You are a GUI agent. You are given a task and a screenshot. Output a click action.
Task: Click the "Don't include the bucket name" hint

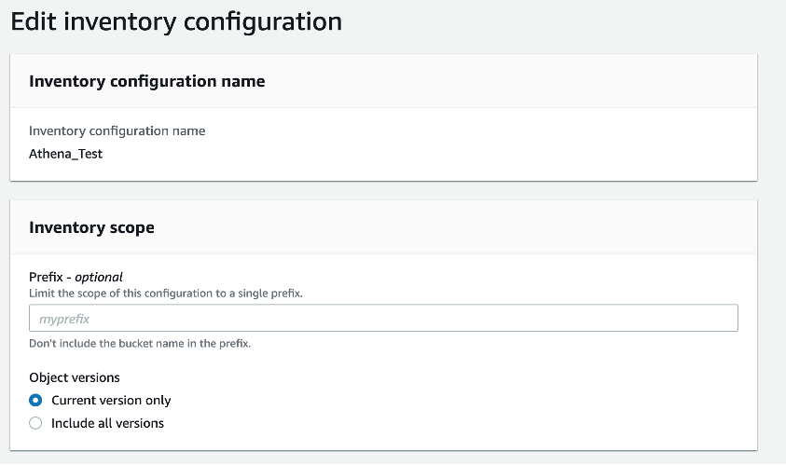tap(140, 343)
